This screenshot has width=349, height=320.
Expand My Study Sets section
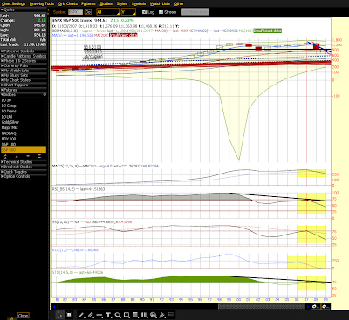[24, 75]
